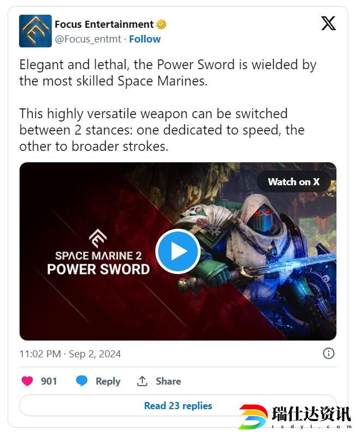This screenshot has width=356, height=432.
Task: Open the X logo link
Action: 328,23
